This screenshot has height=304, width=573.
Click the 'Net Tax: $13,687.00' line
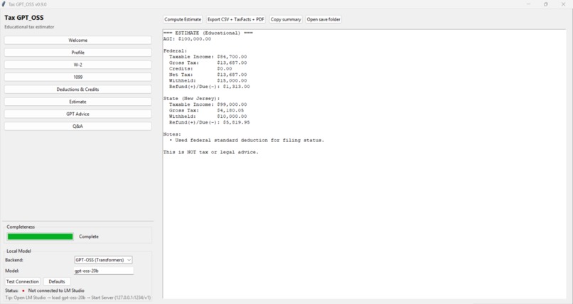coord(208,75)
